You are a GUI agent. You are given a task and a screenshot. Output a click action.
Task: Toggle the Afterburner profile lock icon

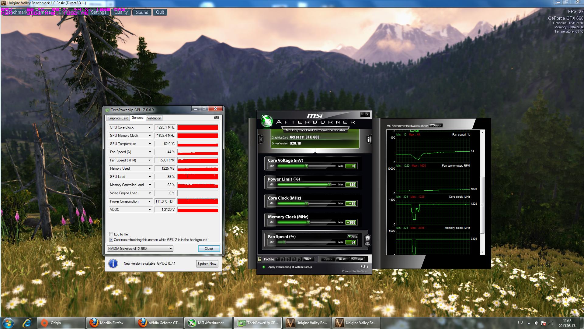point(259,259)
